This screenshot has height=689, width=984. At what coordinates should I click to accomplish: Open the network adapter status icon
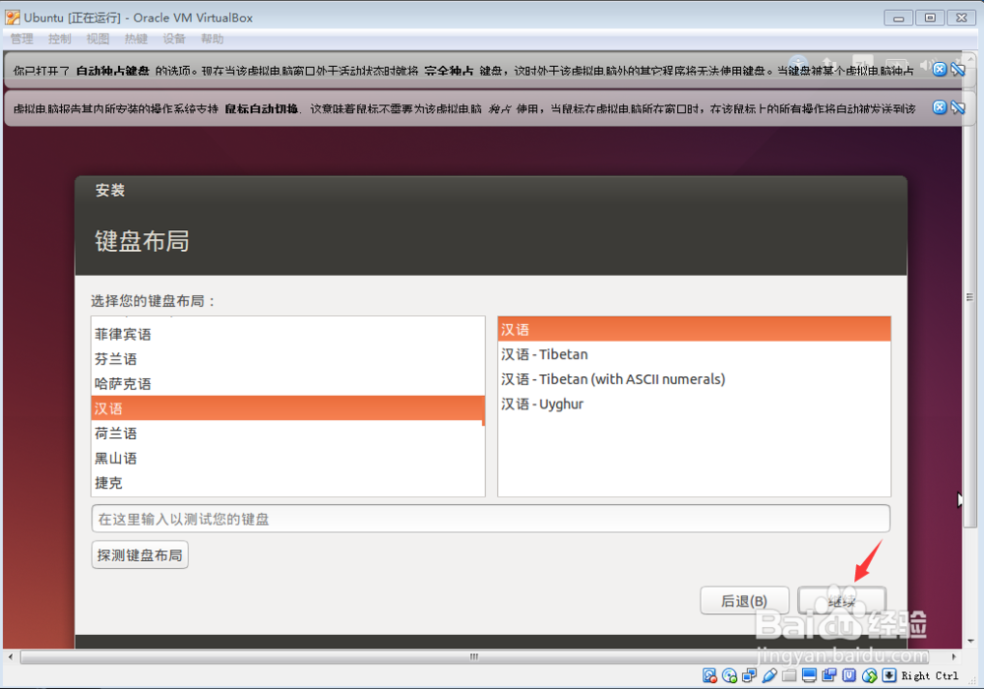748,675
